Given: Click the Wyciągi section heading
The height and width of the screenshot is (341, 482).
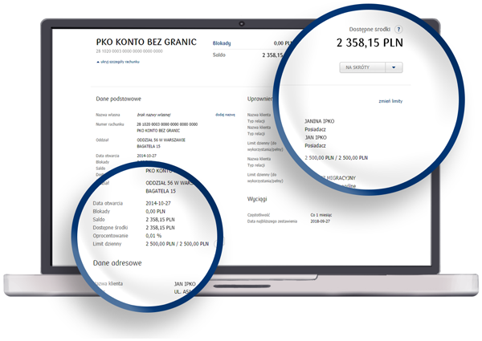Looking at the screenshot, I should point(257,199).
